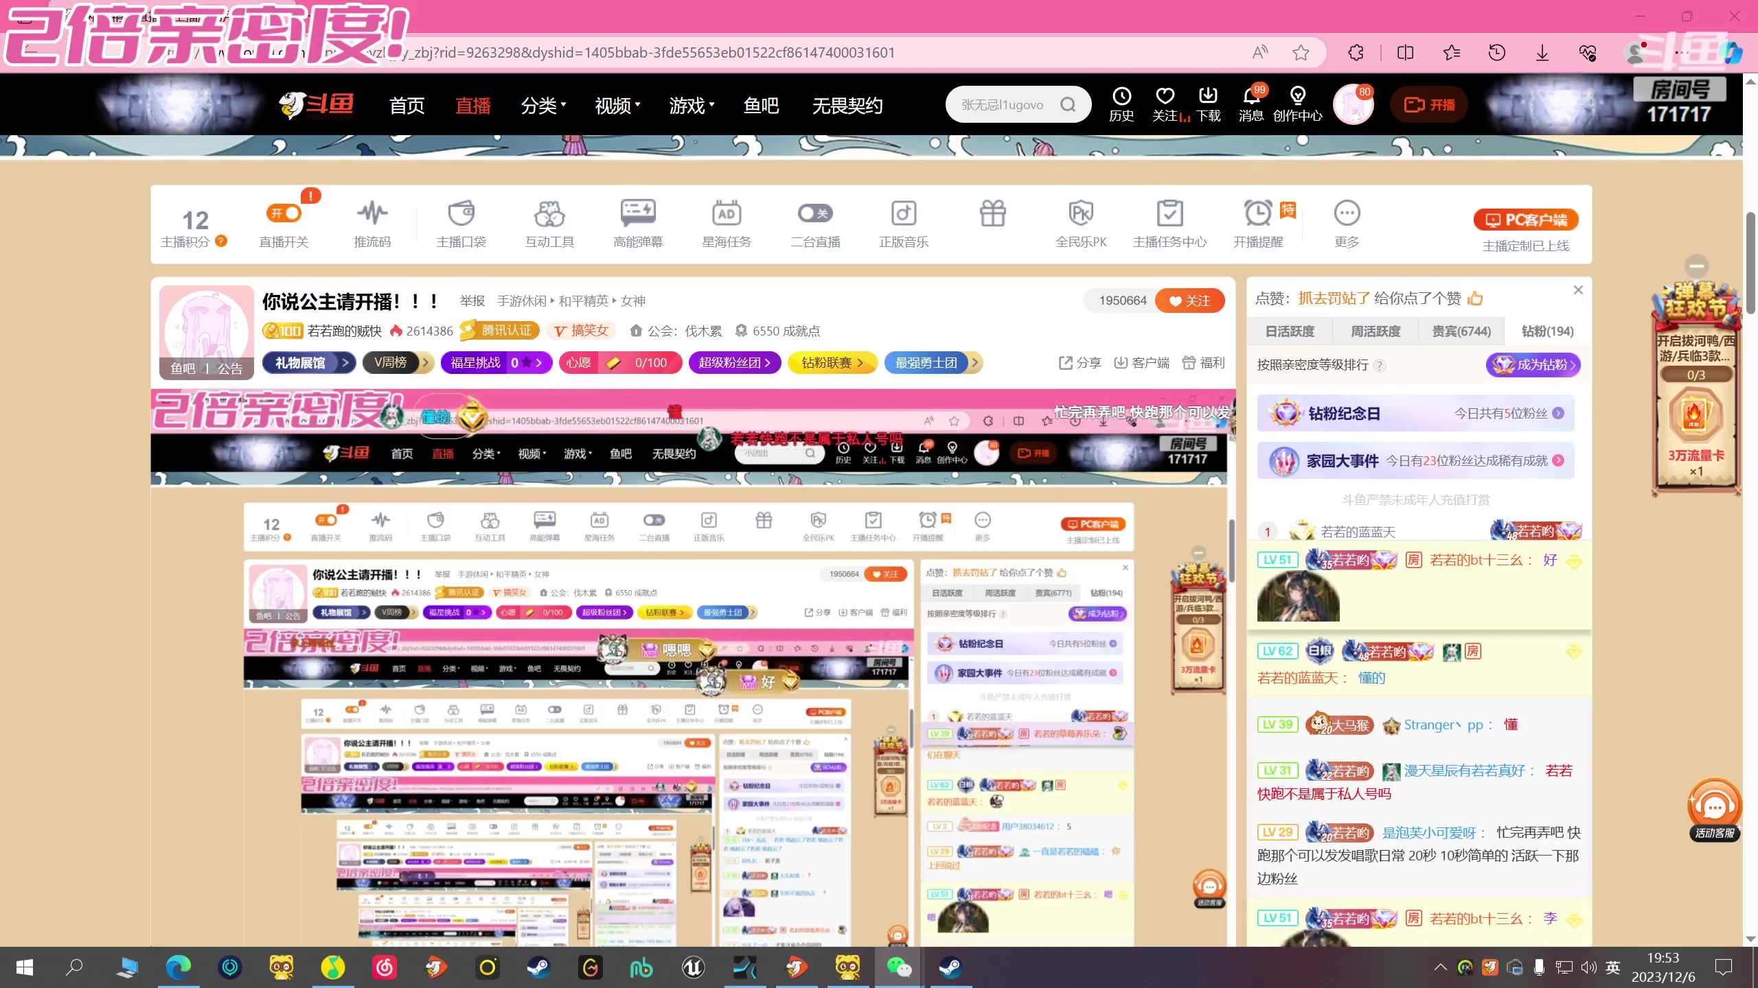This screenshot has width=1758, height=988.
Task: Click the 心愿 0/100 progress bar
Action: [x=620, y=362]
